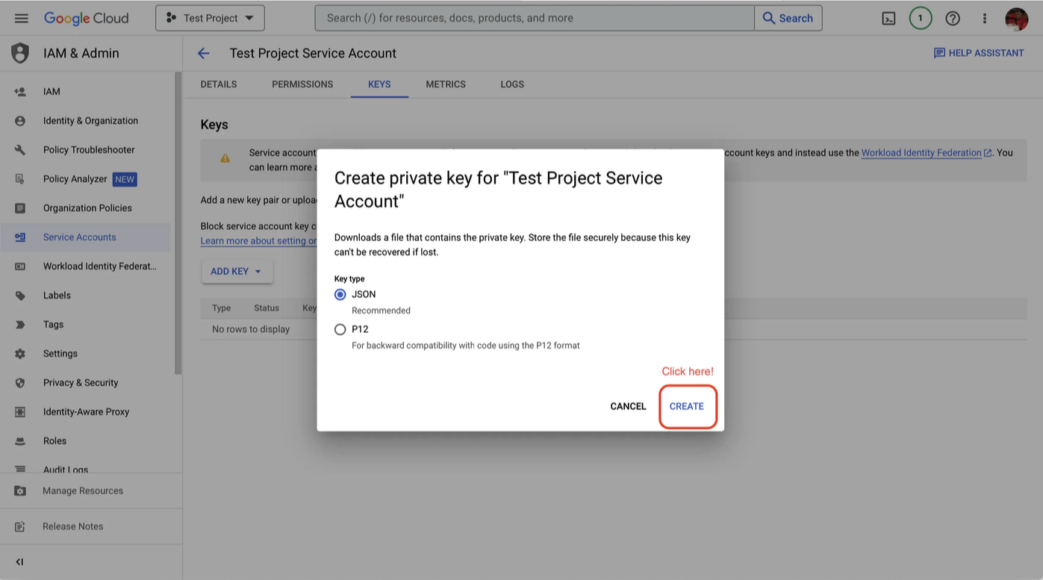Click the Labels tag icon
Image resolution: width=1043 pixels, height=580 pixels.
click(x=20, y=296)
